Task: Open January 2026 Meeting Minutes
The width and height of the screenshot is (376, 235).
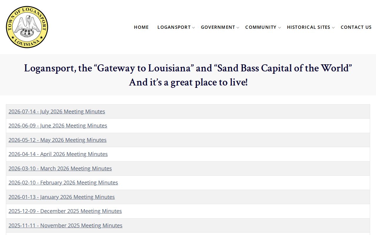Action: 62,197
